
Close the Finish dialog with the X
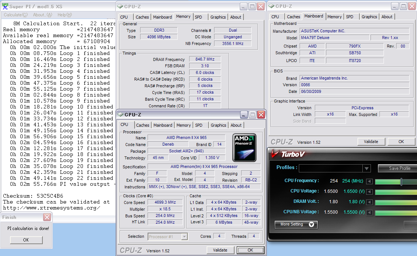[x=47, y=217]
